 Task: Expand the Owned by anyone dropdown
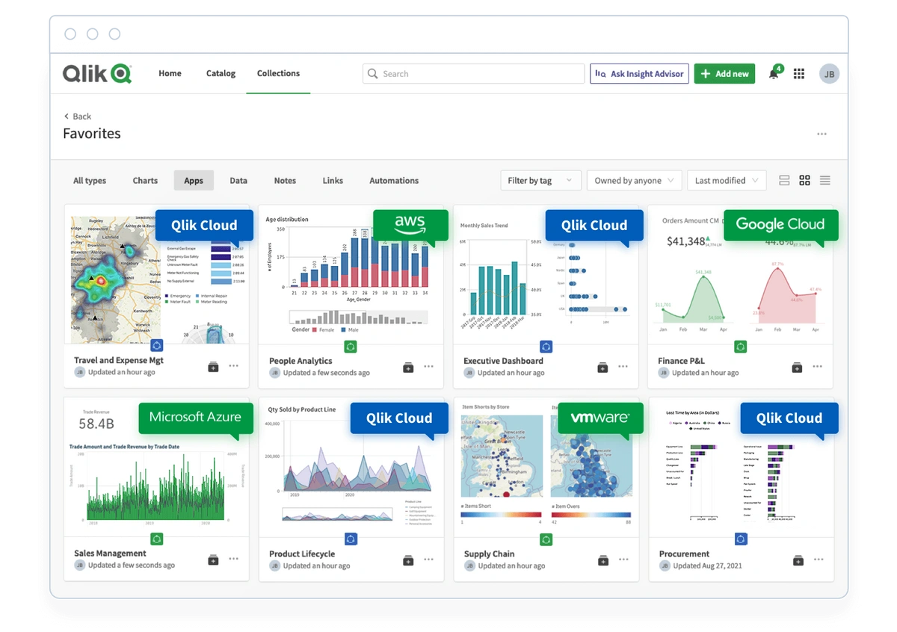click(634, 181)
